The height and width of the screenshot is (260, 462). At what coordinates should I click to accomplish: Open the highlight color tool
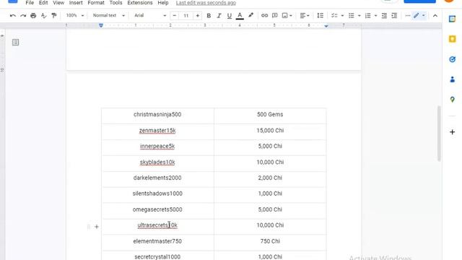pyautogui.click(x=250, y=16)
